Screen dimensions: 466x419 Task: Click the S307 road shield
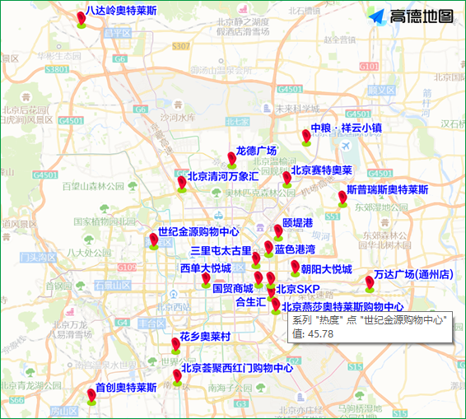pos(181,46)
